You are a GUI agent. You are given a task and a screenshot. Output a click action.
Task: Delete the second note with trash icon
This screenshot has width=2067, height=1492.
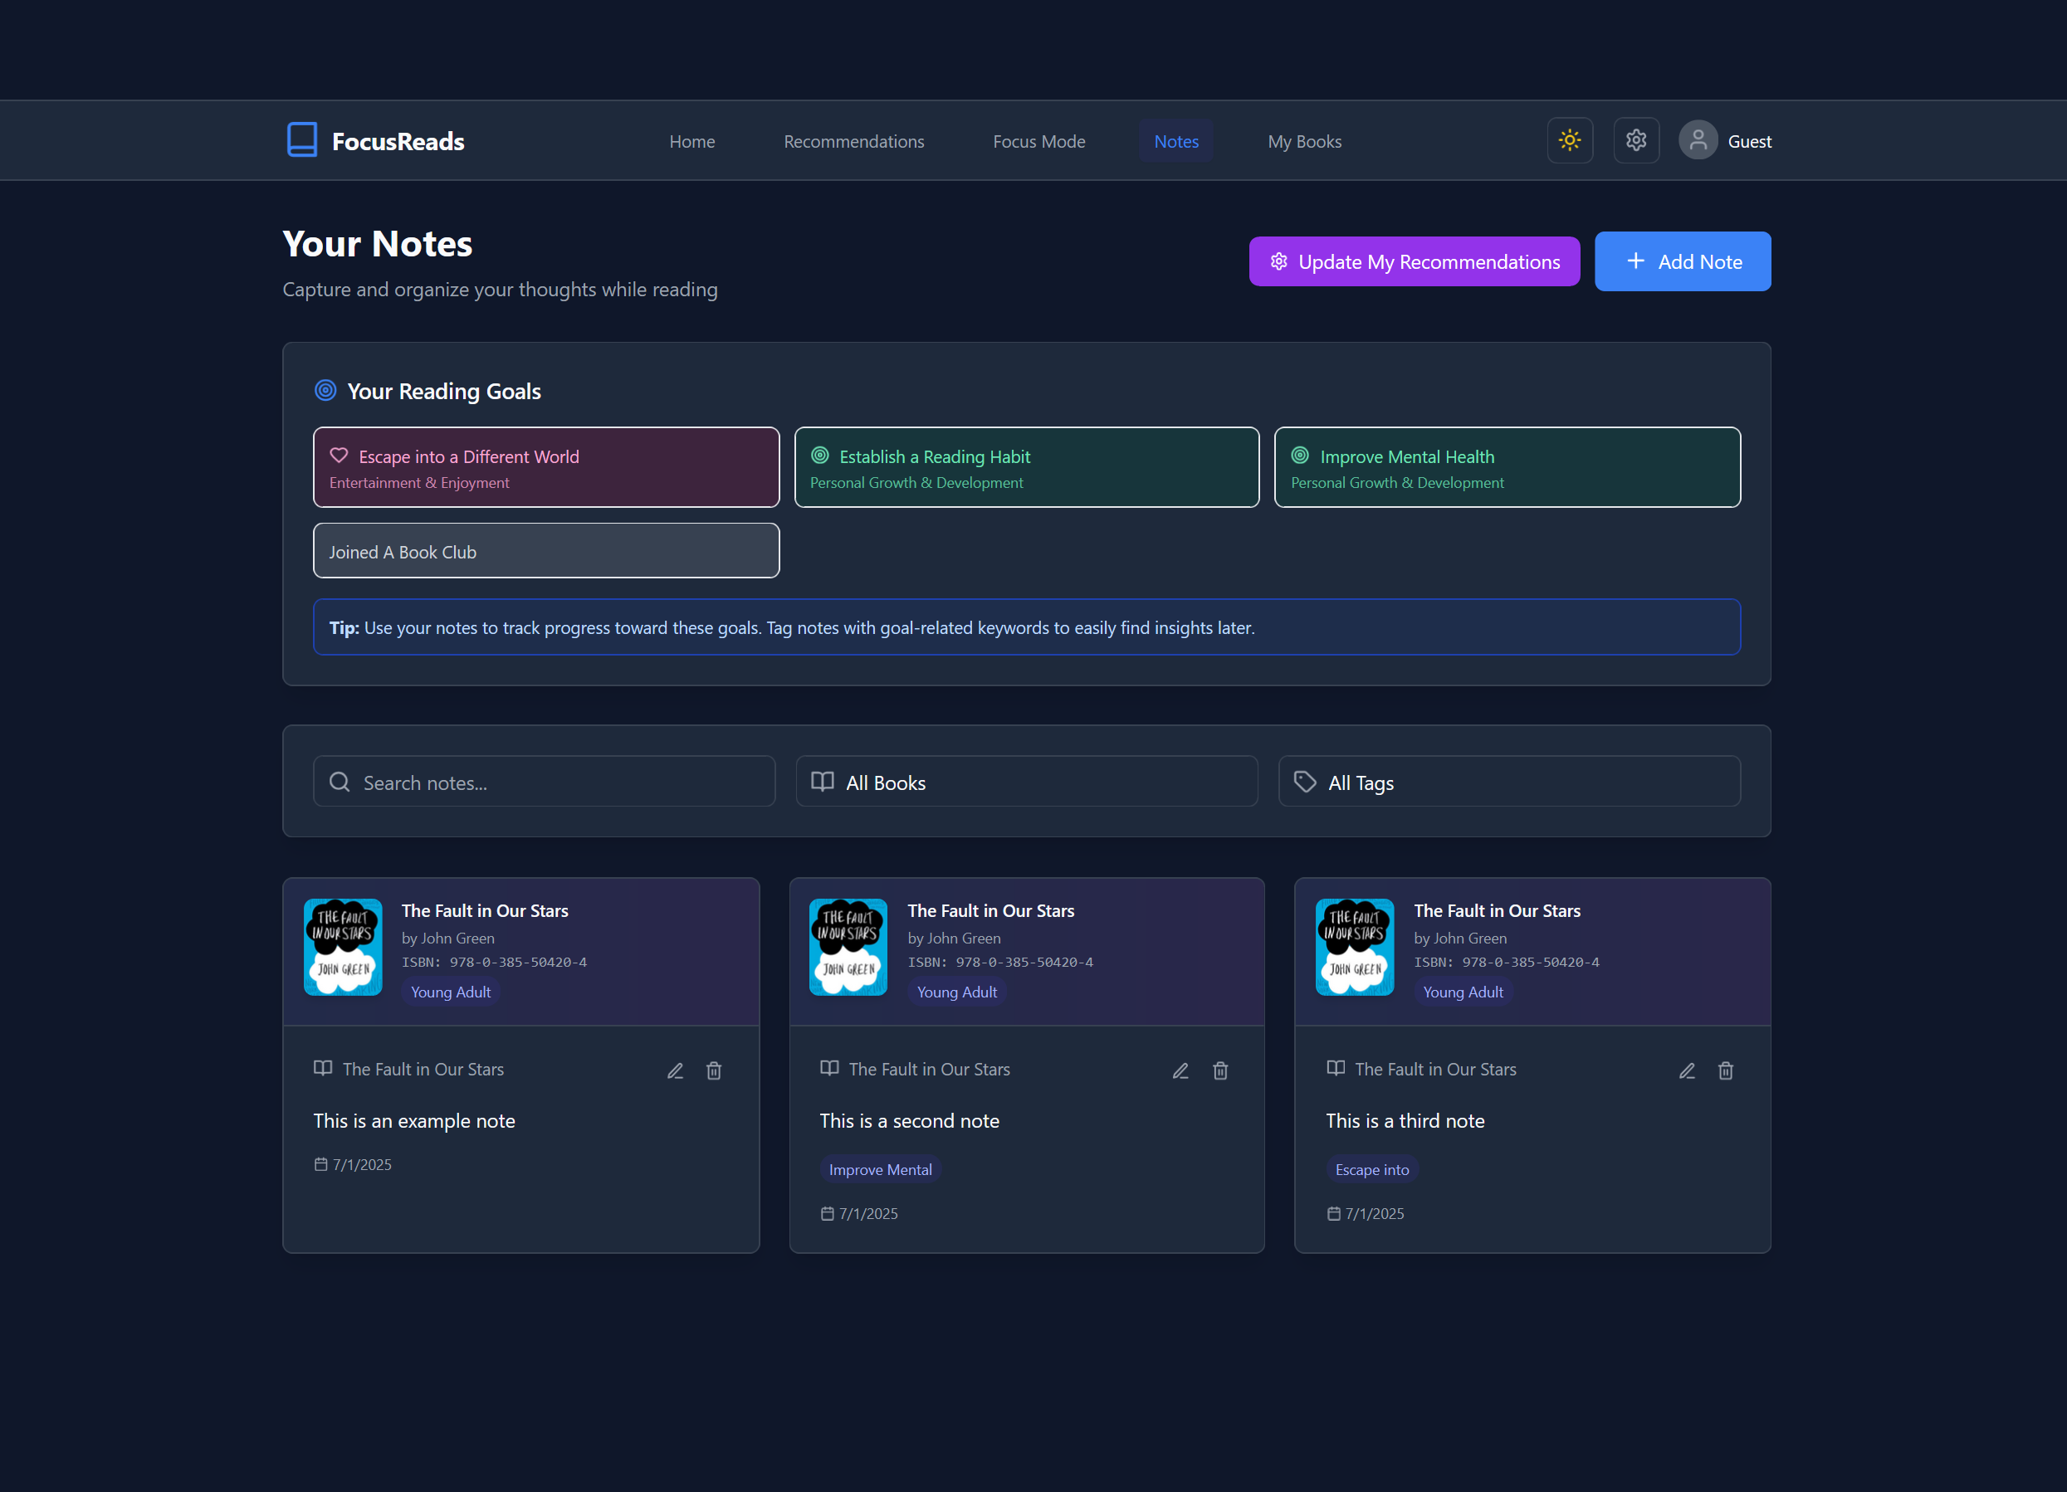coord(1220,1070)
